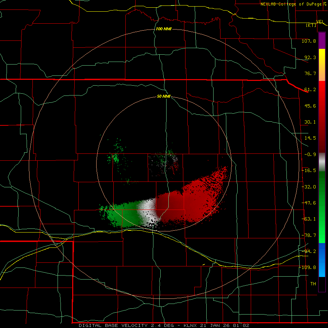Click the 76.7 value on velocity scale

coord(310,73)
